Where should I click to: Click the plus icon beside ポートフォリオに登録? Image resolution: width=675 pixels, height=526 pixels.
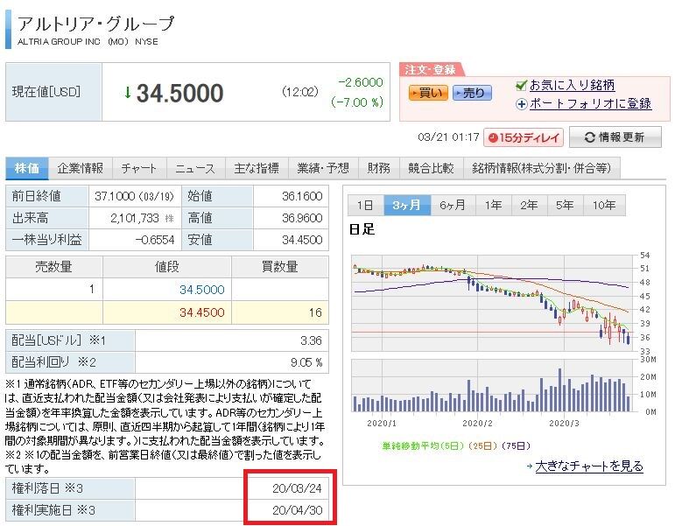[x=521, y=104]
